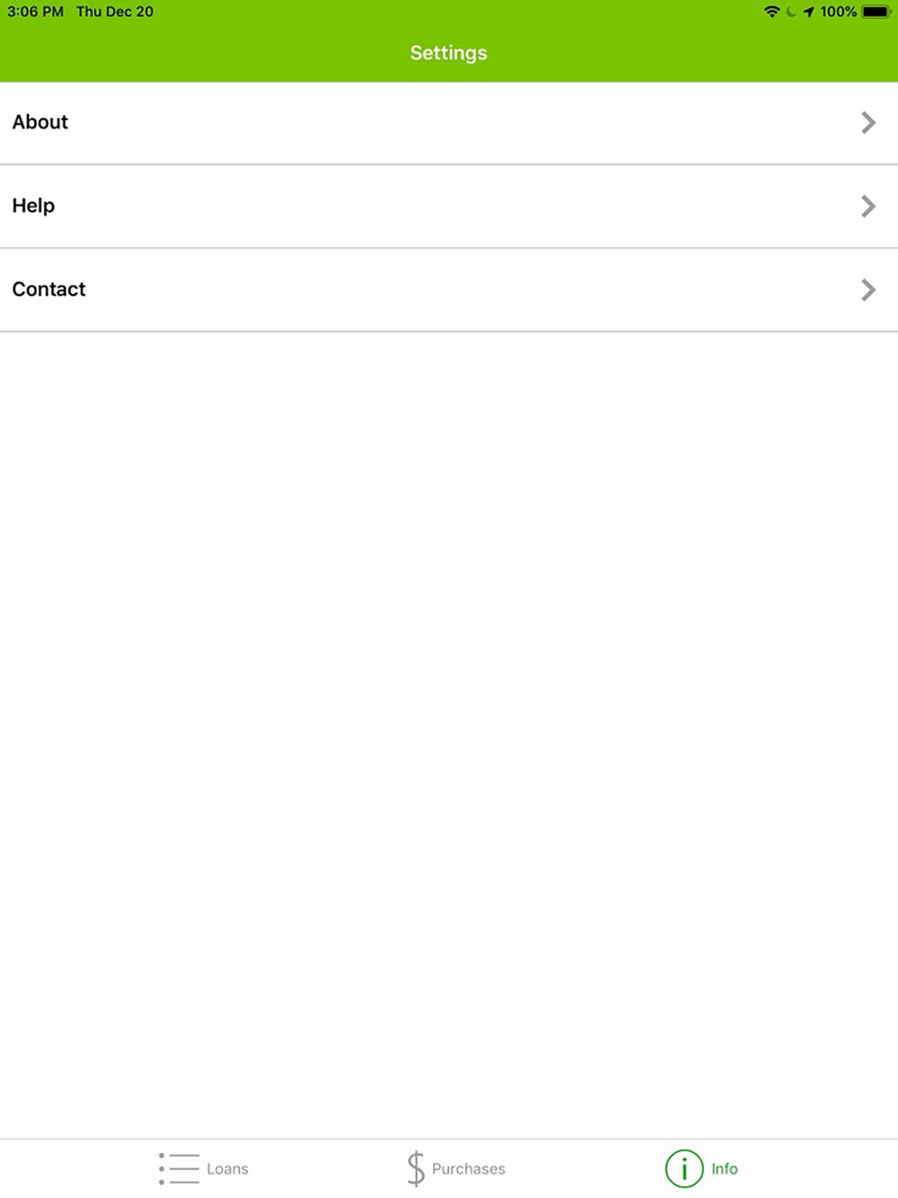The width and height of the screenshot is (898, 1198).
Task: Expand the About row chevron
Action: (868, 122)
